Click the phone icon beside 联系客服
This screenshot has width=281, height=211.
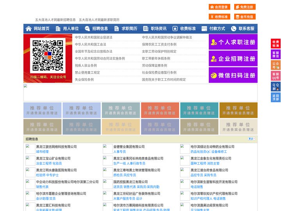[233, 29]
